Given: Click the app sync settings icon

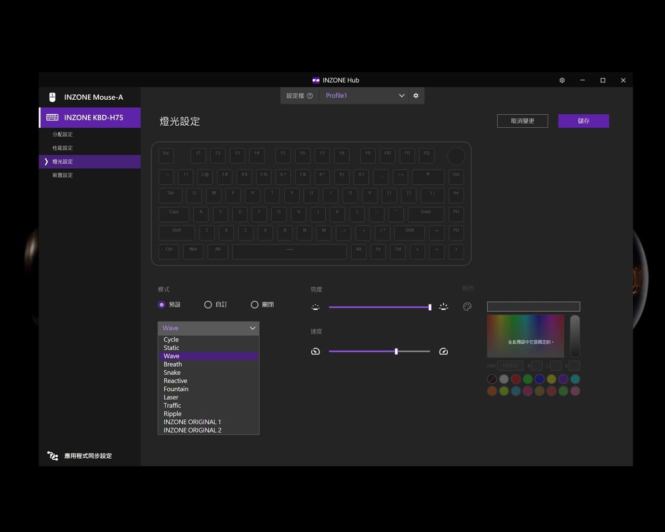Looking at the screenshot, I should tap(52, 456).
